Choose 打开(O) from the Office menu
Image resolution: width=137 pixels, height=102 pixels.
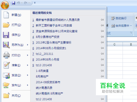(16, 25)
